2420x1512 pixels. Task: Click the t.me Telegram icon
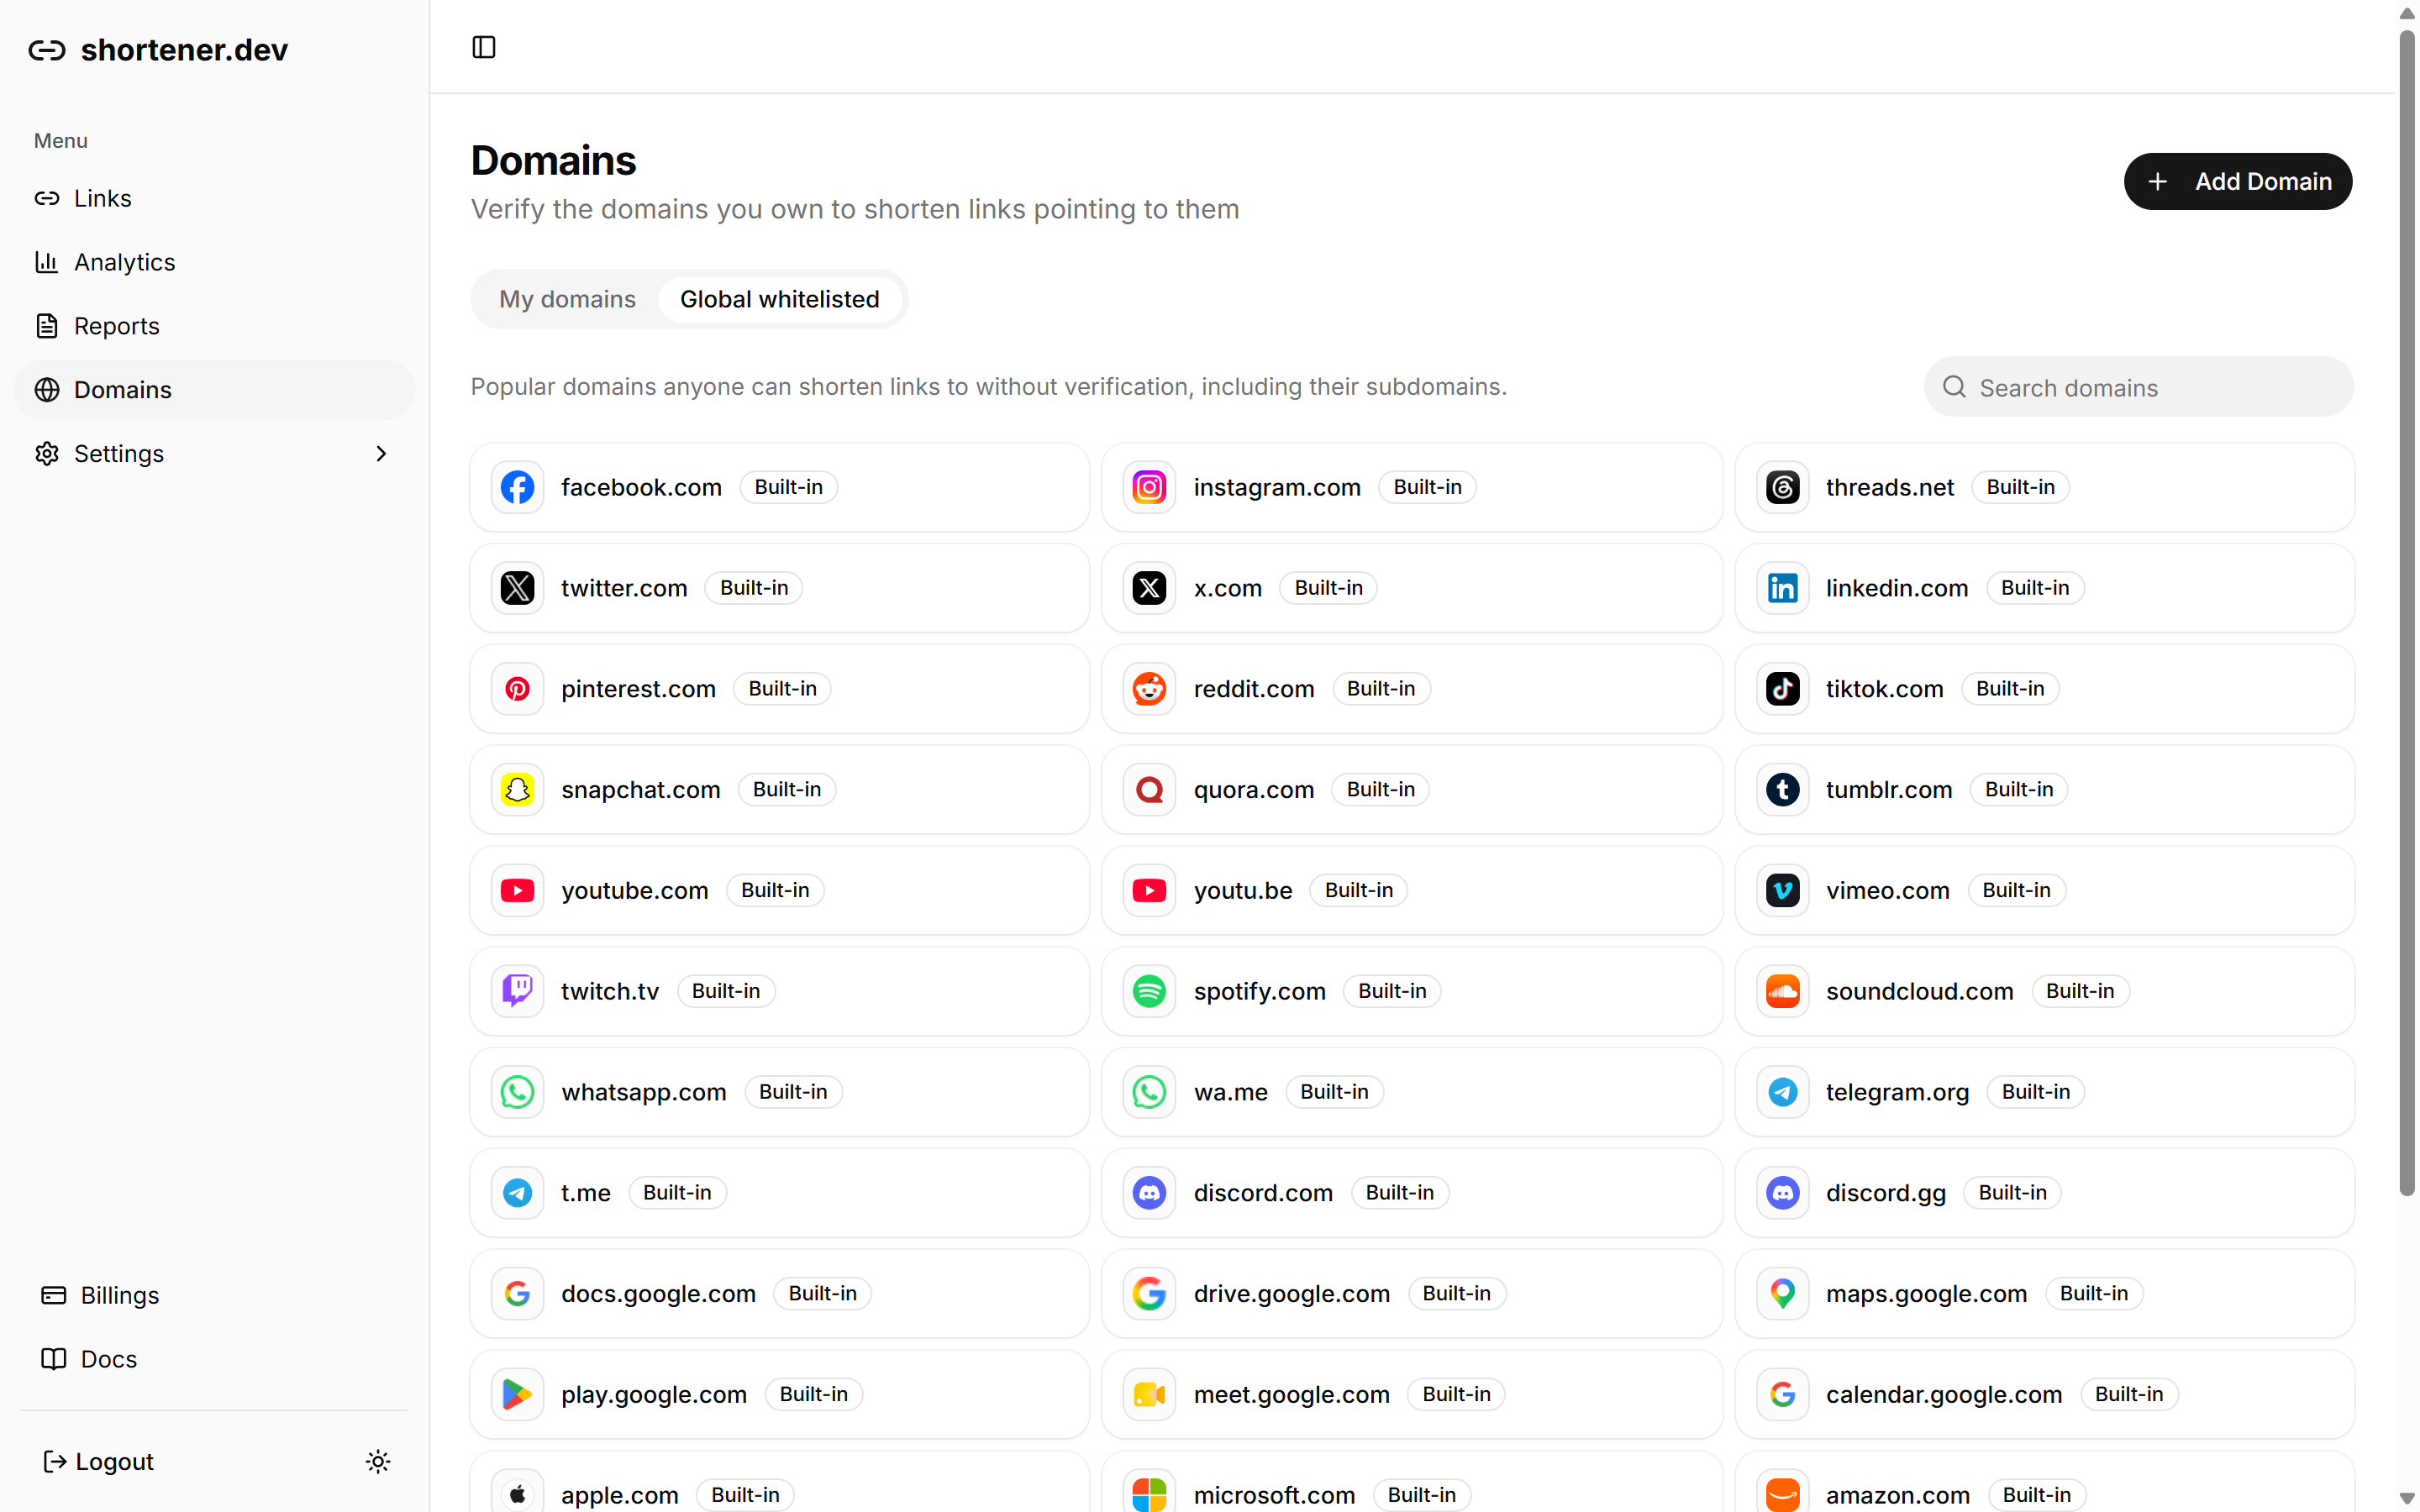(x=517, y=1193)
